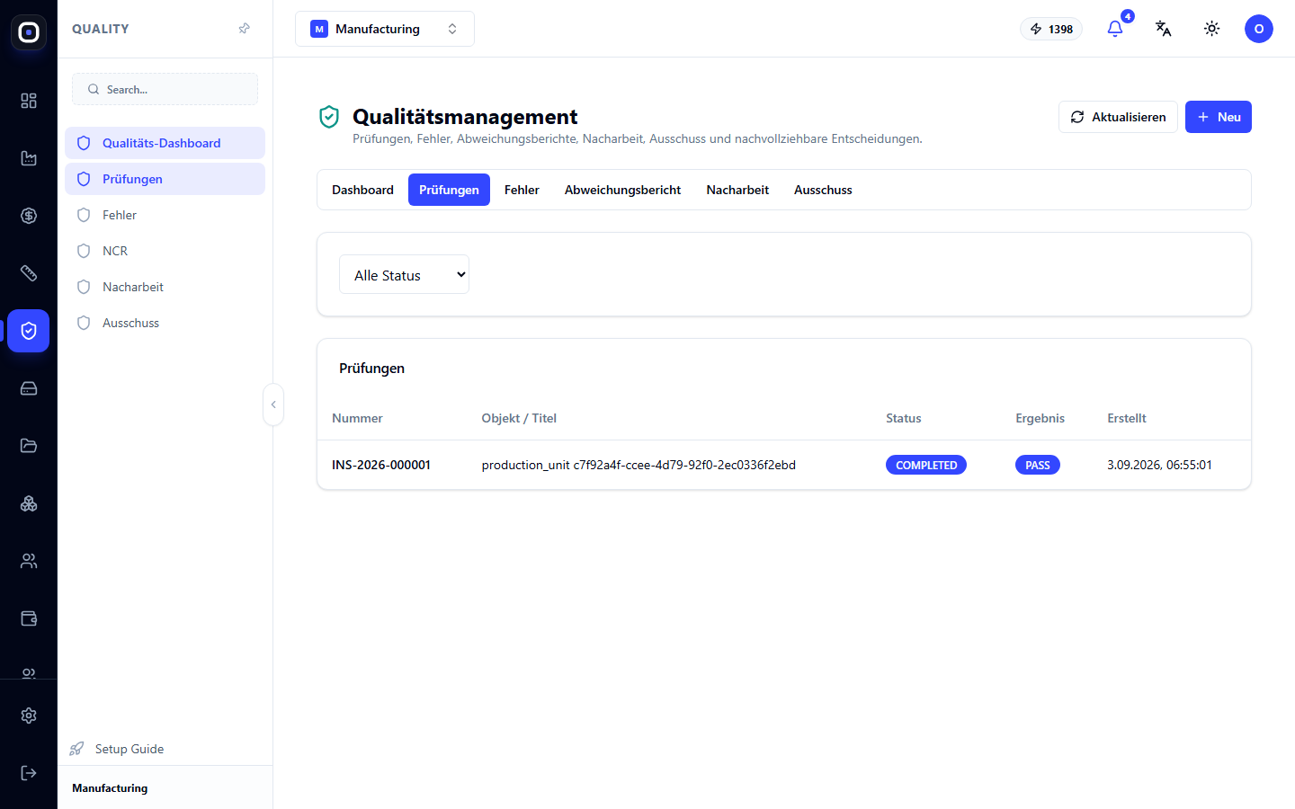Click the 1398 credits badge
Screen dimensions: 1295x809
click(1051, 29)
